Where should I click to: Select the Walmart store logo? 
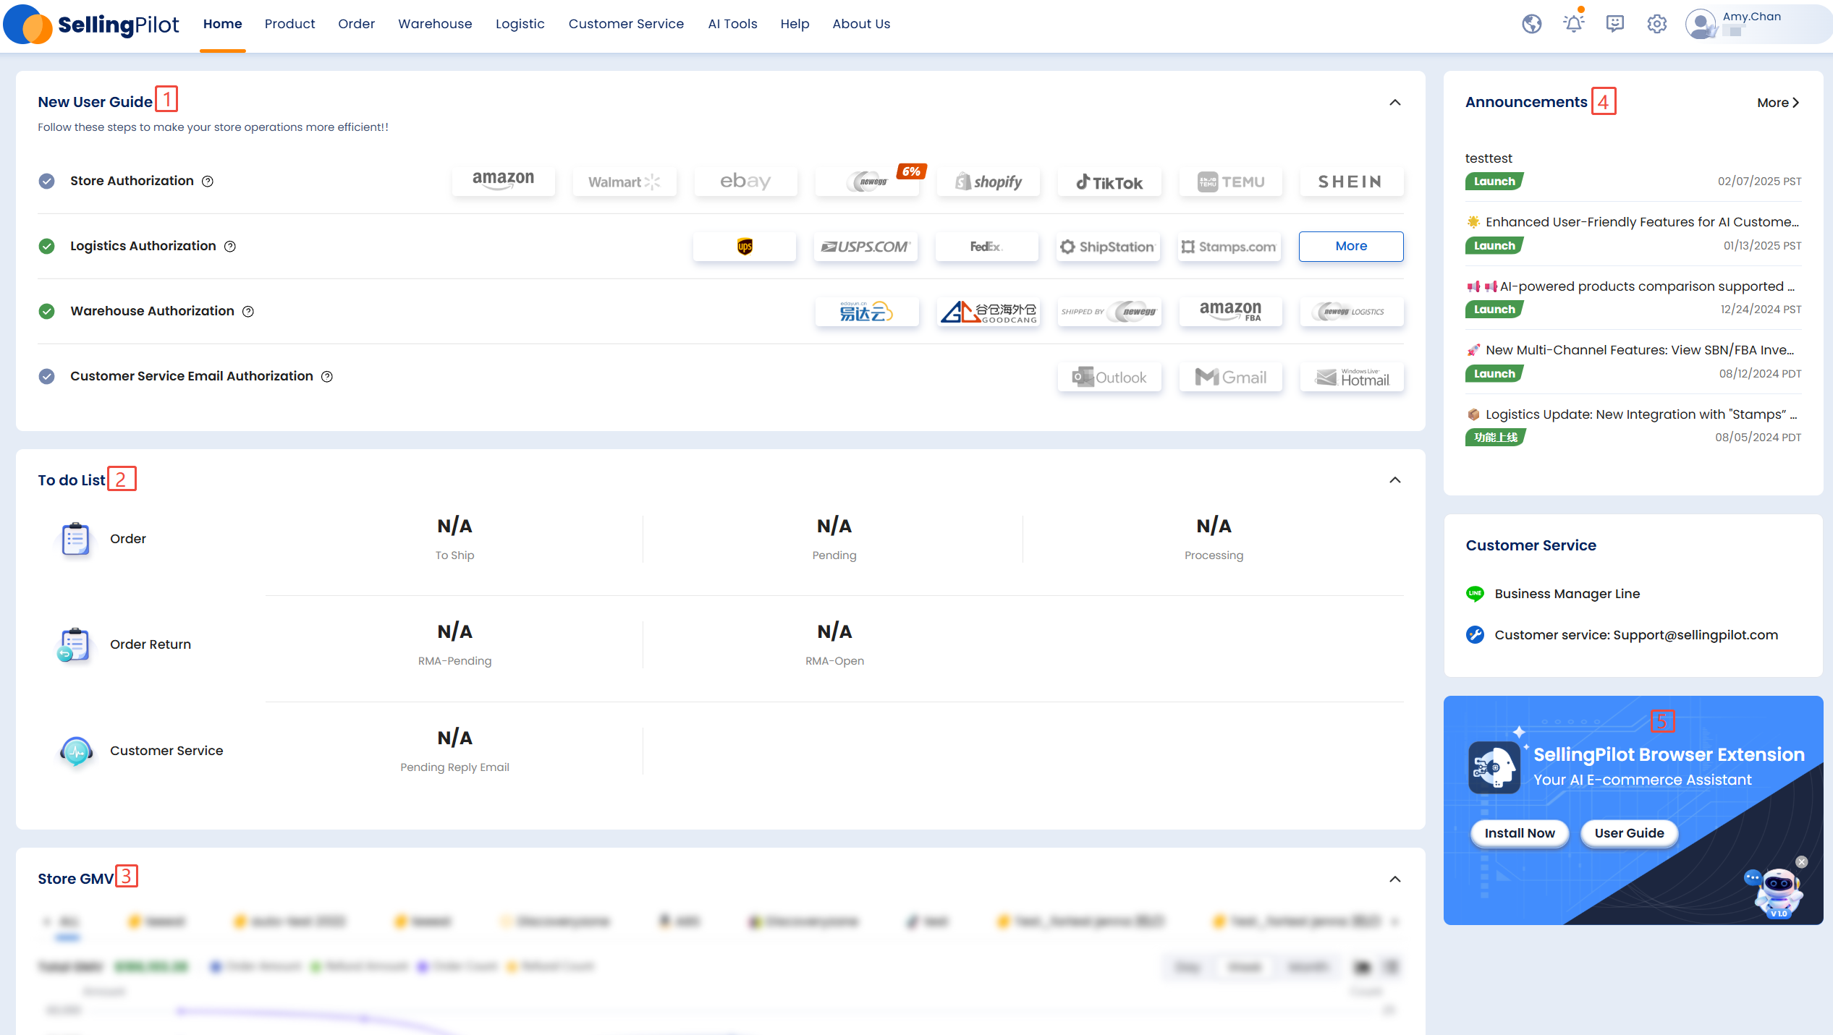[624, 181]
